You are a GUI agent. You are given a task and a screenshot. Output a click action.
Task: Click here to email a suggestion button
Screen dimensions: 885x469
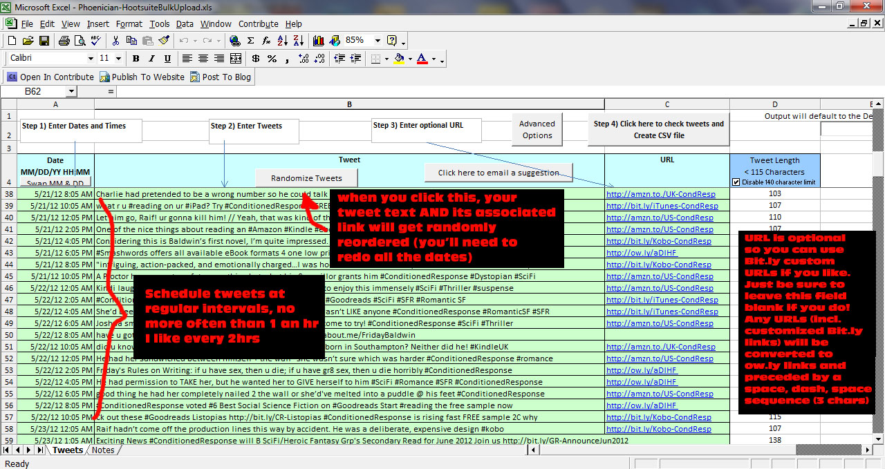pos(499,173)
